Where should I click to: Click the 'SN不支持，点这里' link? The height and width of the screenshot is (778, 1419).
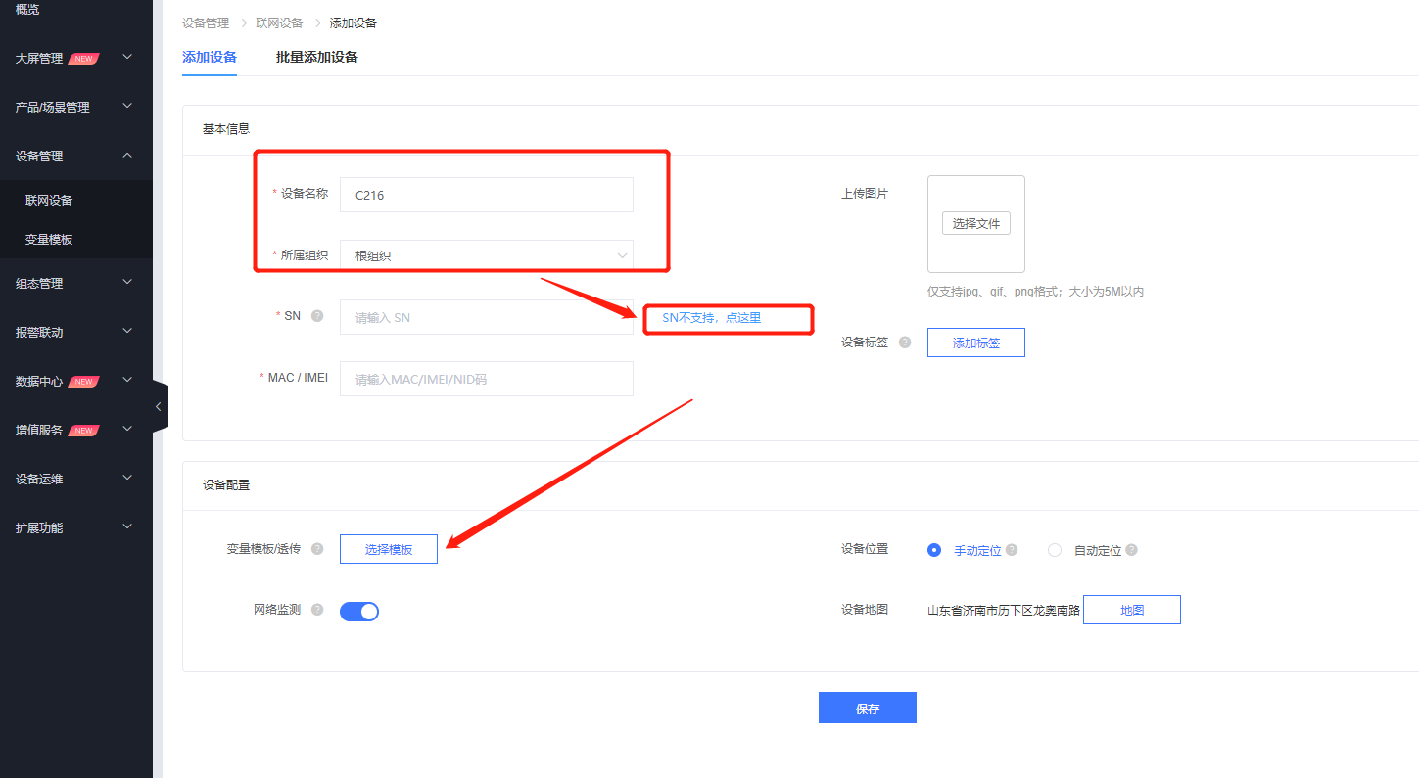tap(711, 318)
